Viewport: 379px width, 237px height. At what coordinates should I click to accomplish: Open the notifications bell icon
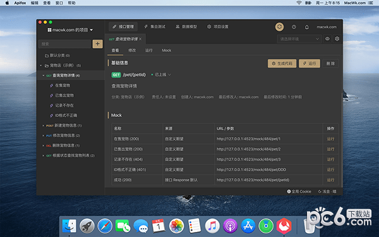[307, 27]
